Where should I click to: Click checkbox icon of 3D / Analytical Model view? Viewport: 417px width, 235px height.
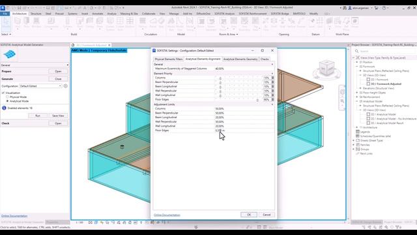(x=368, y=114)
